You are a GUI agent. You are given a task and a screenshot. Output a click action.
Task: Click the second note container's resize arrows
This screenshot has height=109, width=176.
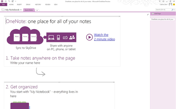pyautogui.click(x=114, y=82)
